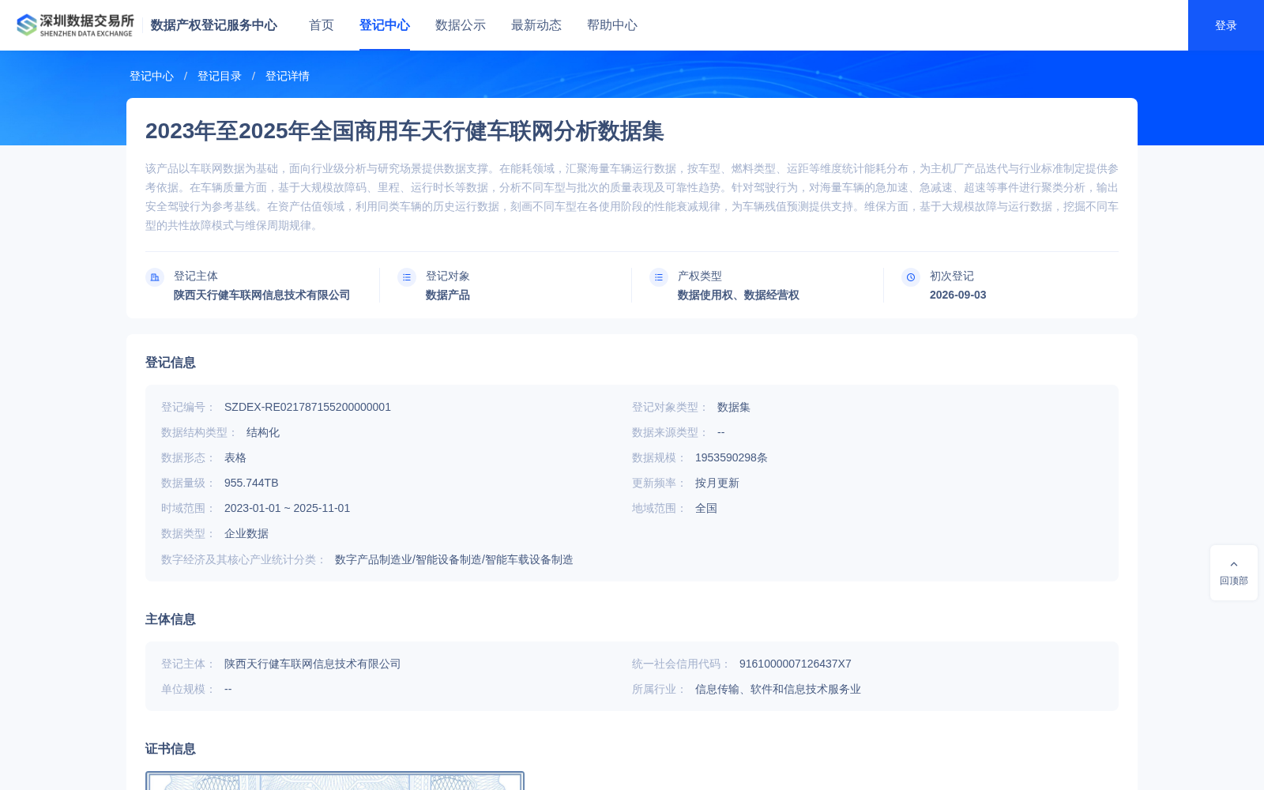The image size is (1264, 790).
Task: Go to the 数据公示 nav tab
Action: point(461,25)
